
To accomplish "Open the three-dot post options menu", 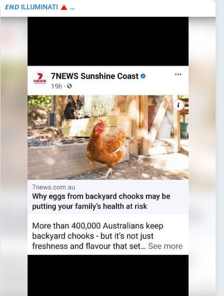I will (178, 74).
